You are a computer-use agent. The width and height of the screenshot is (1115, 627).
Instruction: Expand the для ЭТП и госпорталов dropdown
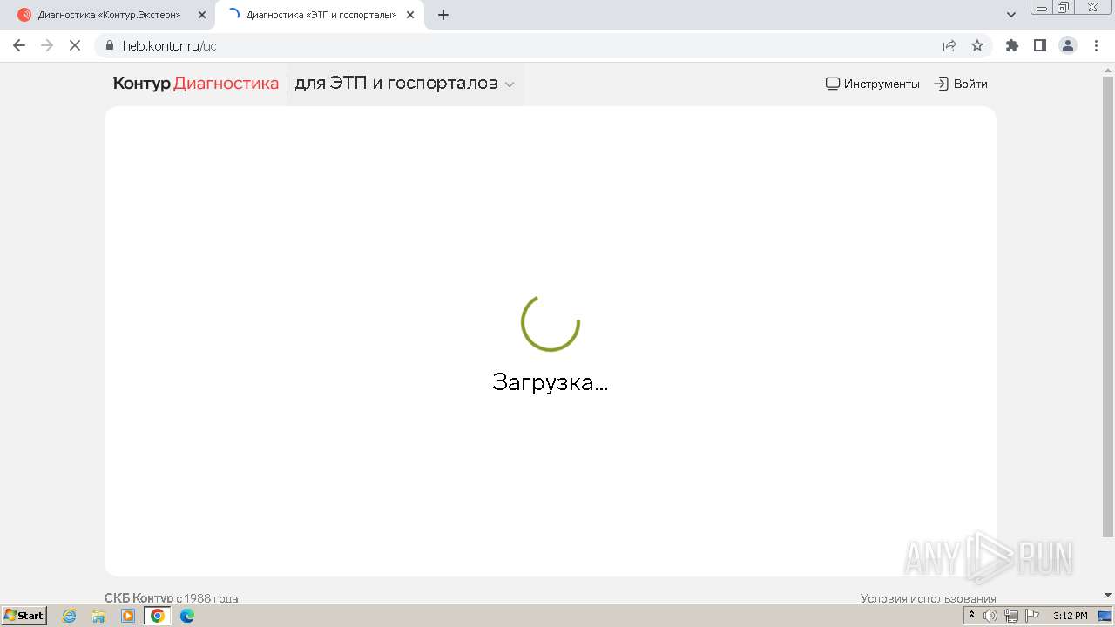405,84
